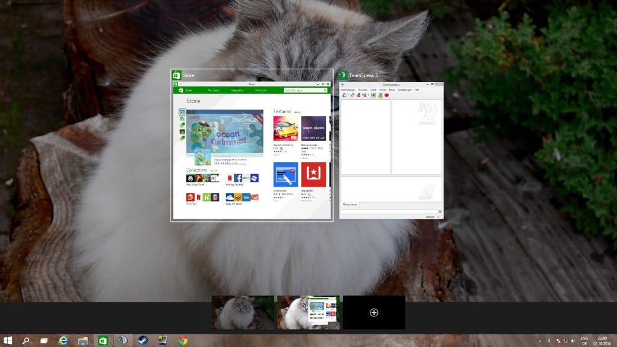
Task: Click the TeamSpeak icon on the taskbar
Action: click(123, 340)
